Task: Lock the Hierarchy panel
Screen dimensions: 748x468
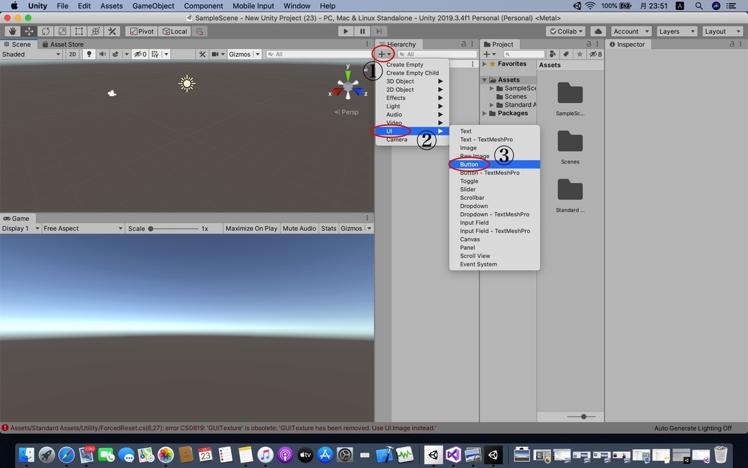Action: coord(463,44)
